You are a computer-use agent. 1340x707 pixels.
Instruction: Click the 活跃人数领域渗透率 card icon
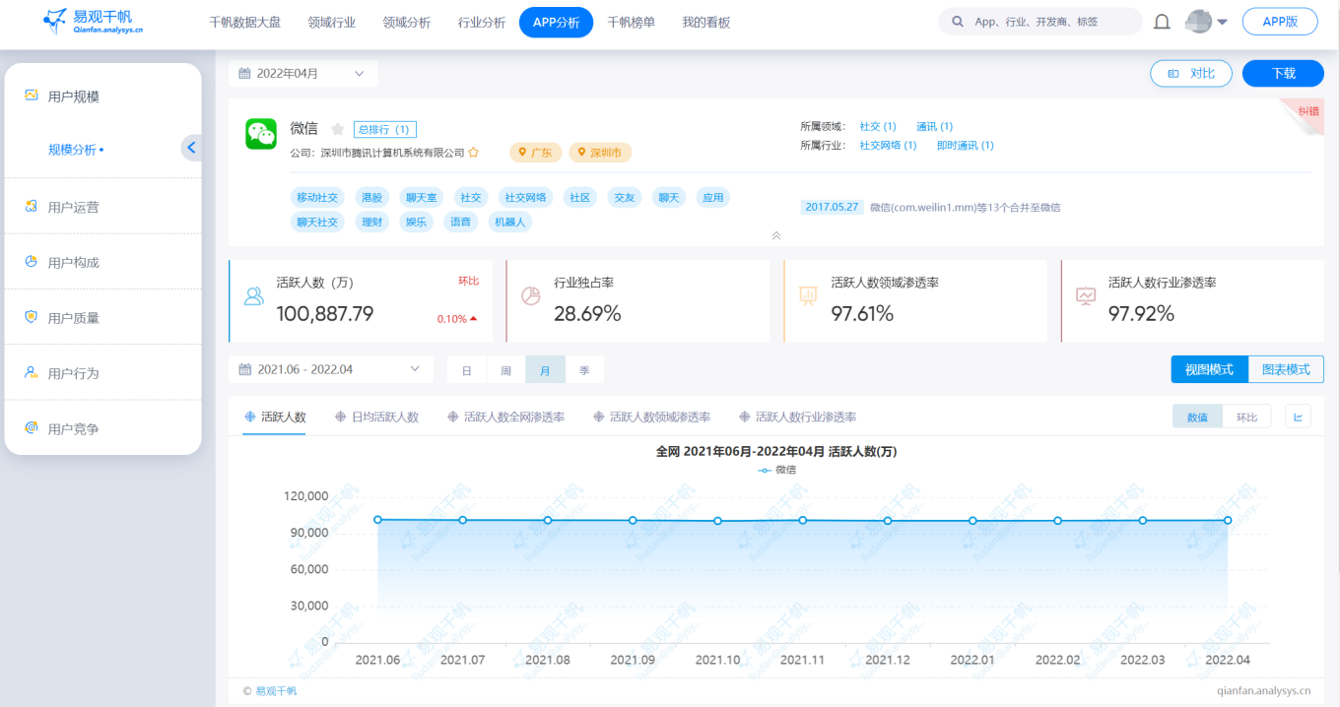click(x=809, y=295)
